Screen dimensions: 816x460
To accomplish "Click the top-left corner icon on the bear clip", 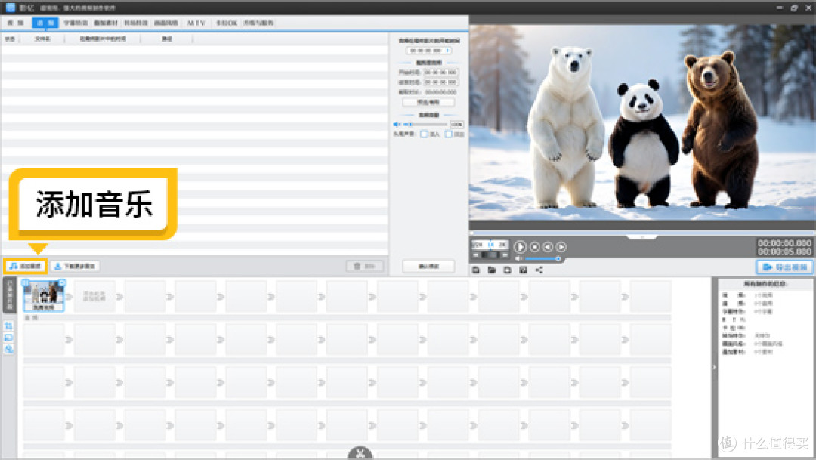I will point(26,282).
